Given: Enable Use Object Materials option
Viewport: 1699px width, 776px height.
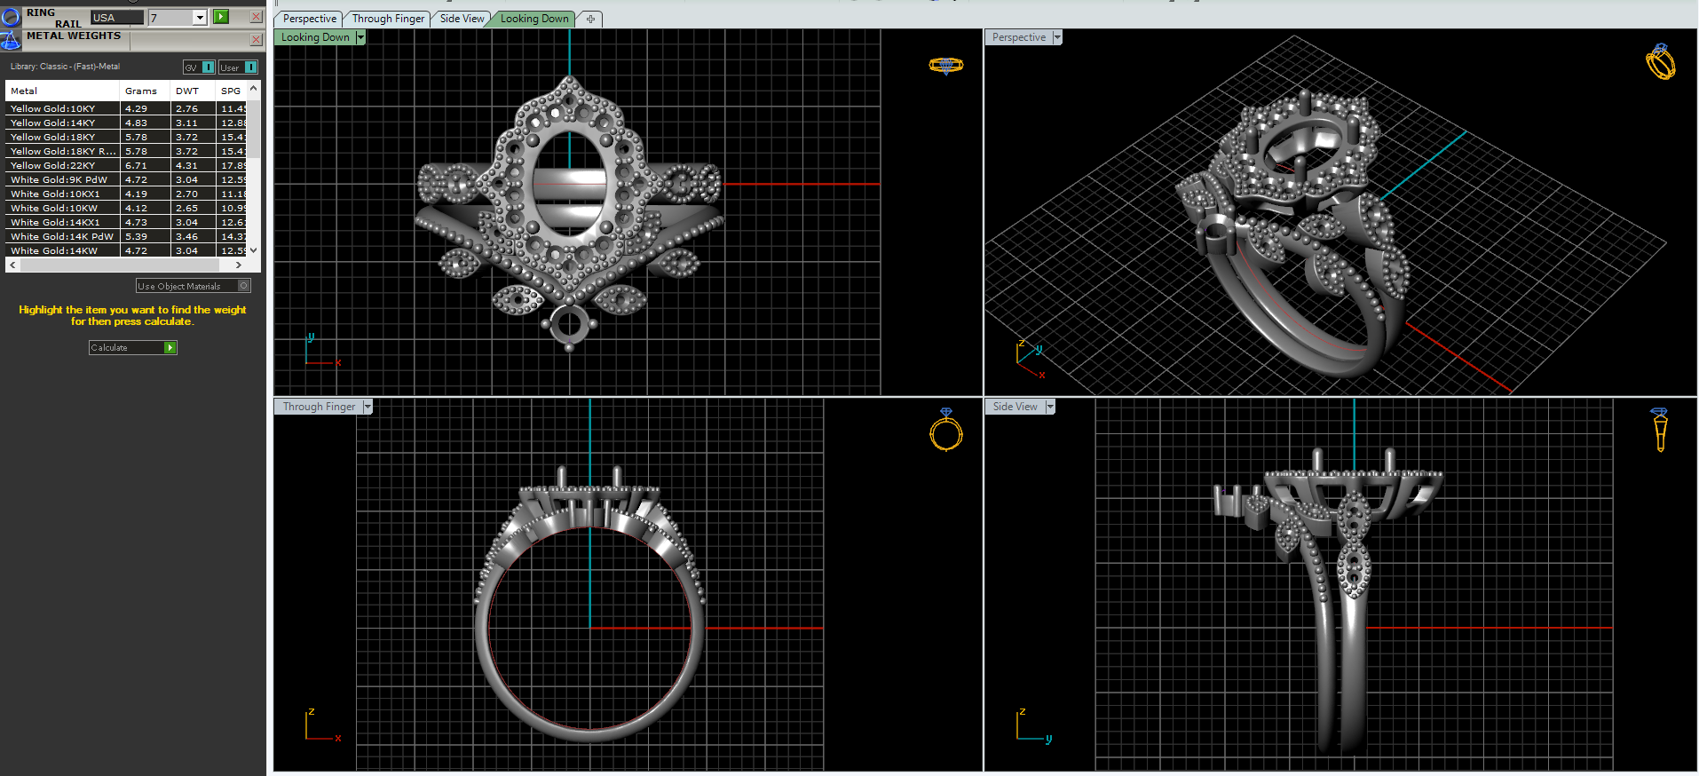Looking at the screenshot, I should point(244,286).
